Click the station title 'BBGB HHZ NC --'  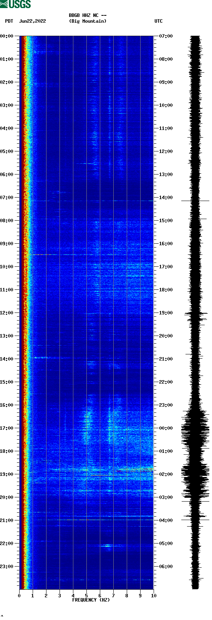[x=88, y=15]
